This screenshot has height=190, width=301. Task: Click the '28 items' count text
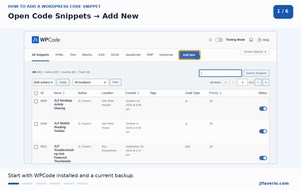point(215,82)
